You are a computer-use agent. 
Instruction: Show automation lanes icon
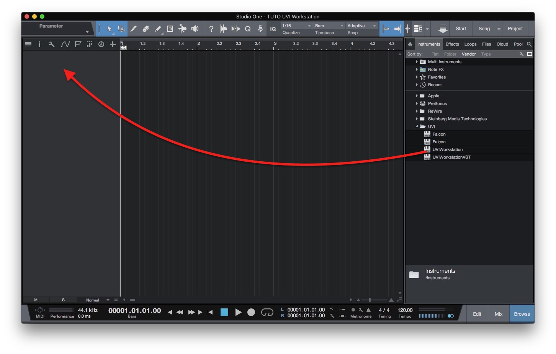click(65, 44)
